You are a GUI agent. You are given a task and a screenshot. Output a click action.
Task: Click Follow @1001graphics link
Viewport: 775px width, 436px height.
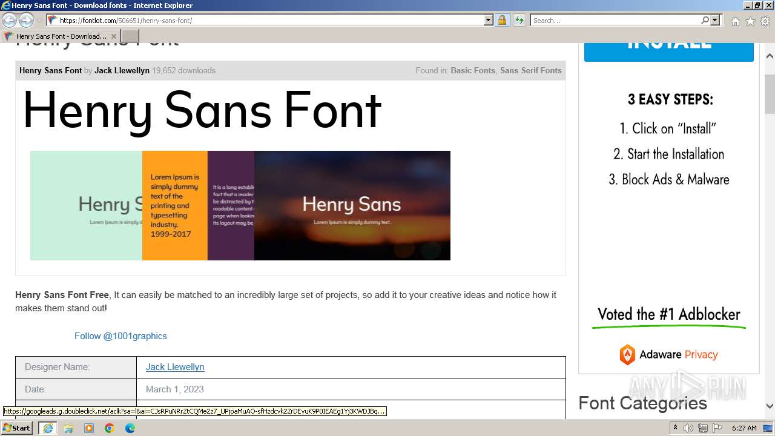120,336
